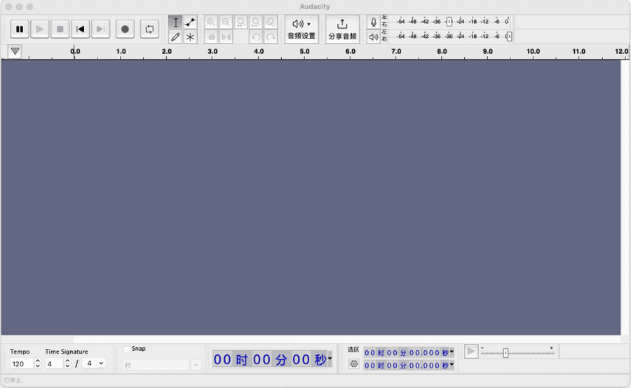Click the Tempo stepper arrows
Screen dimensions: 631x388
coord(38,363)
